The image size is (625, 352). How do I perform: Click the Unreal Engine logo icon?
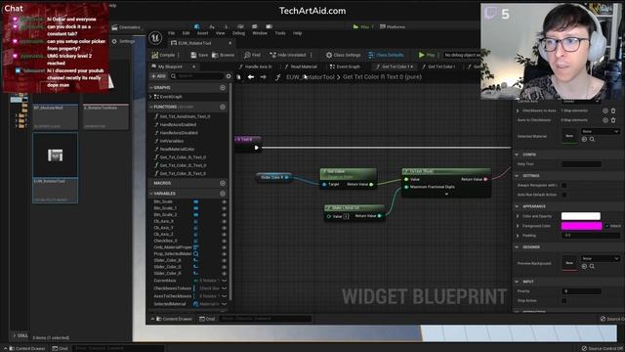pyautogui.click(x=154, y=38)
